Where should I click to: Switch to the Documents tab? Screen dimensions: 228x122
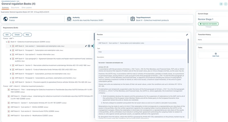coord(15,8)
